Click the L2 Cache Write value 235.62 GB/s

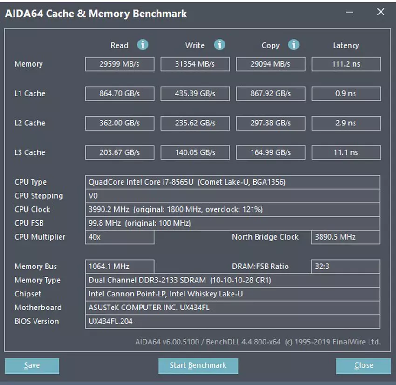point(195,123)
